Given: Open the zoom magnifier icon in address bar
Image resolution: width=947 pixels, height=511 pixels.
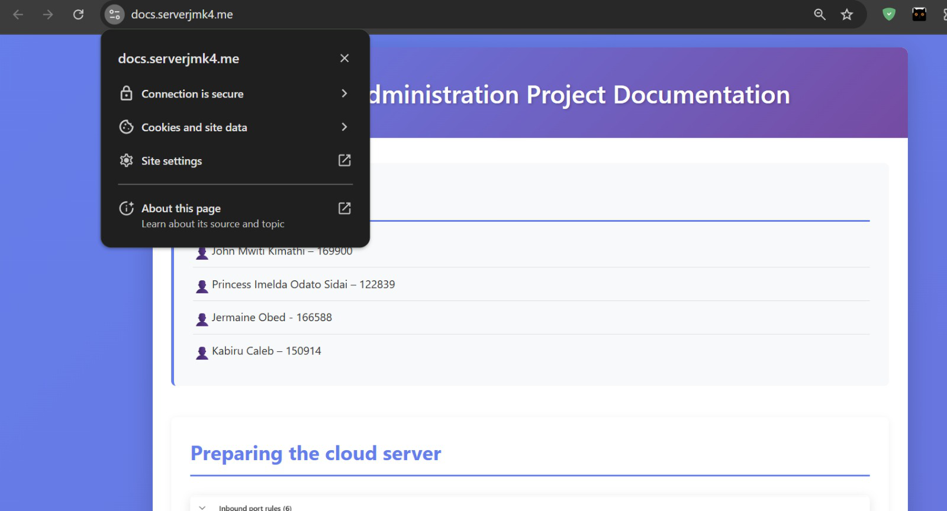Looking at the screenshot, I should coord(820,14).
